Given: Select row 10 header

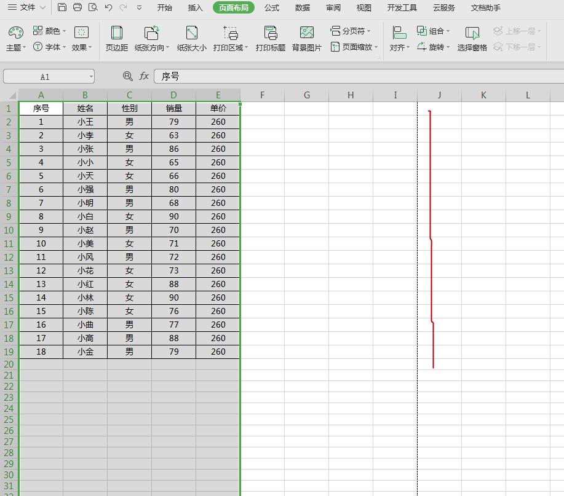Looking at the screenshot, I should pyautogui.click(x=9, y=230).
